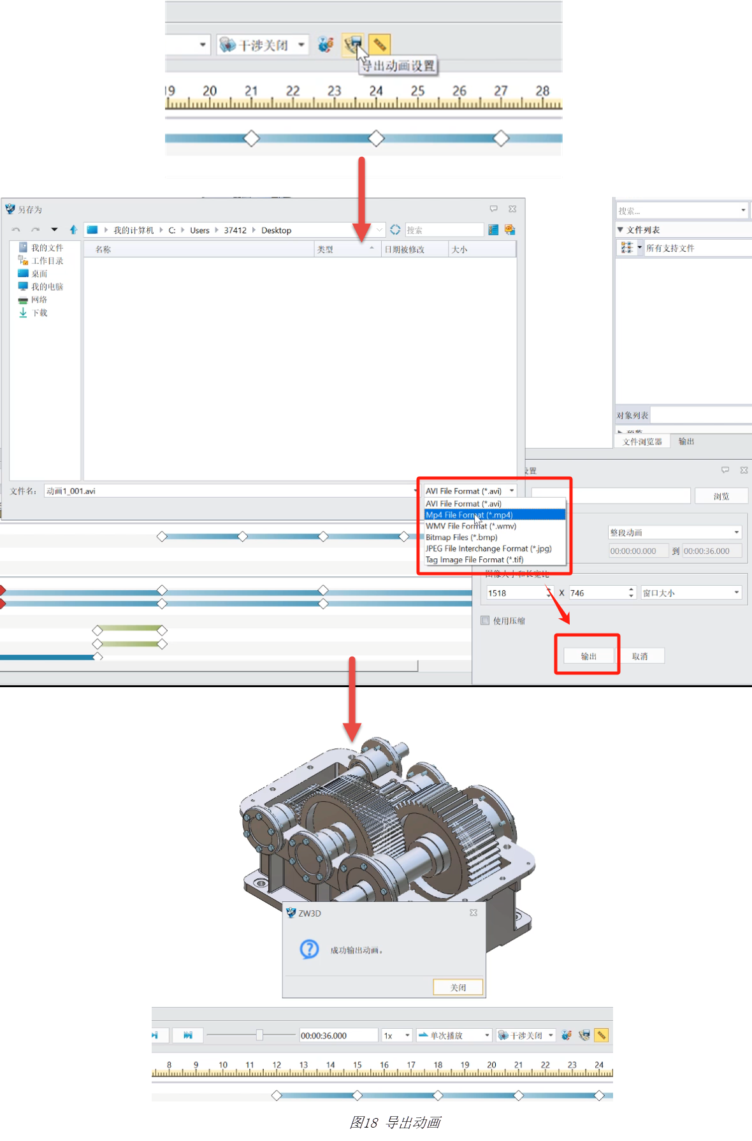Viewport: 752px width, 1141px height.
Task: Click the undo arrow in Save As dialog
Action: (16, 230)
